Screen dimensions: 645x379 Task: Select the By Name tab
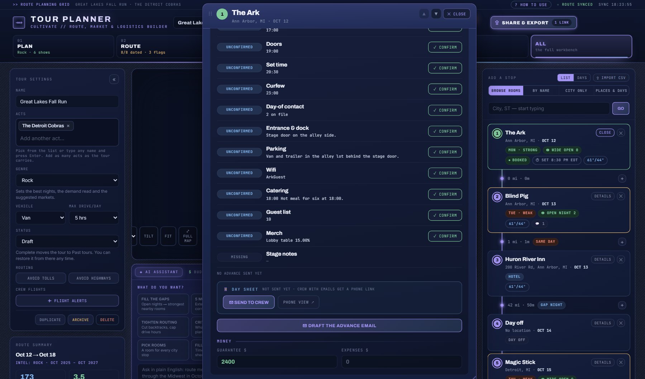(541, 91)
